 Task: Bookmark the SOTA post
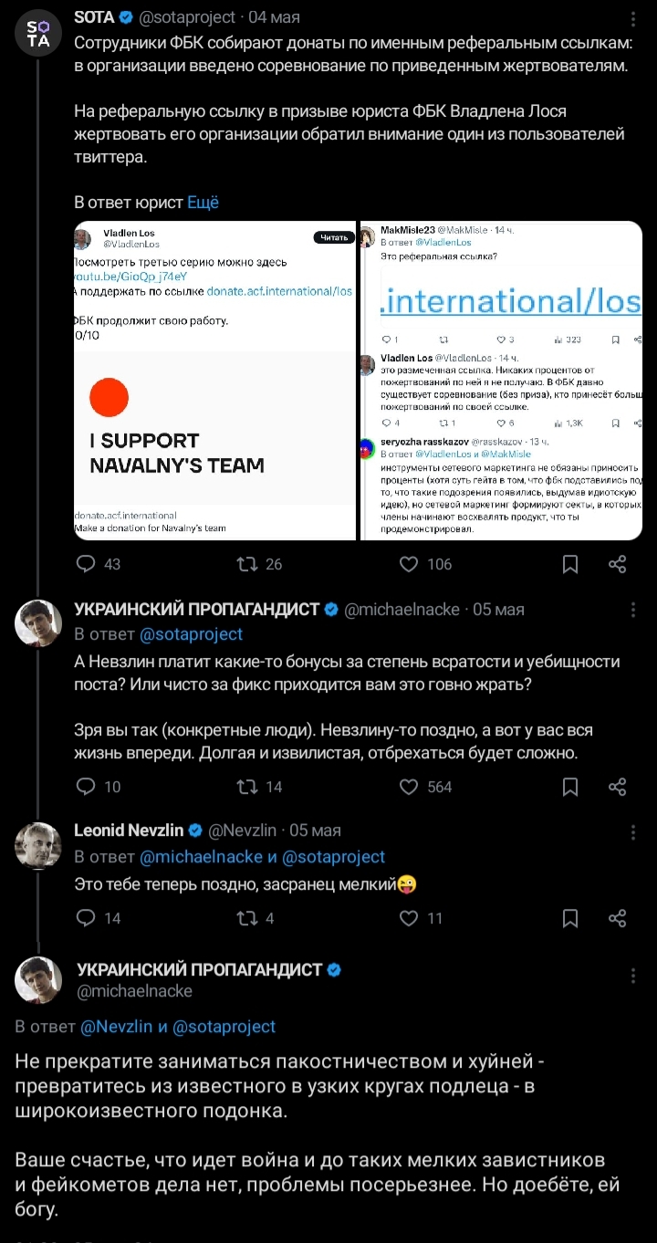pyautogui.click(x=570, y=564)
